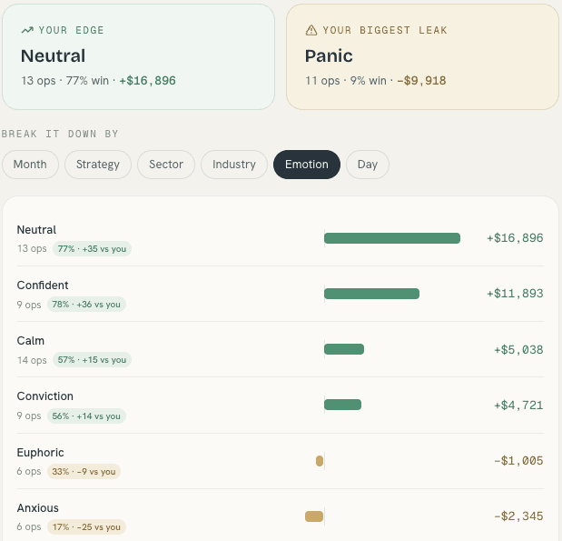Select the Confident emotion row title
This screenshot has height=541, width=562.
point(43,285)
